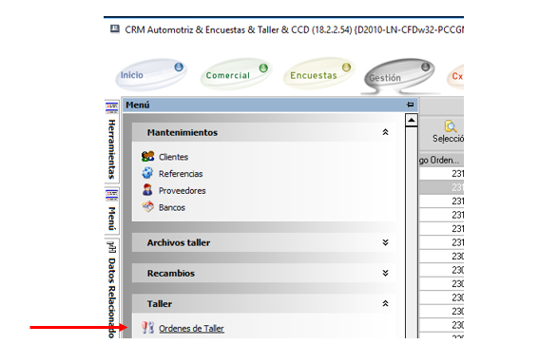Switch to the Comercial module

click(x=236, y=74)
